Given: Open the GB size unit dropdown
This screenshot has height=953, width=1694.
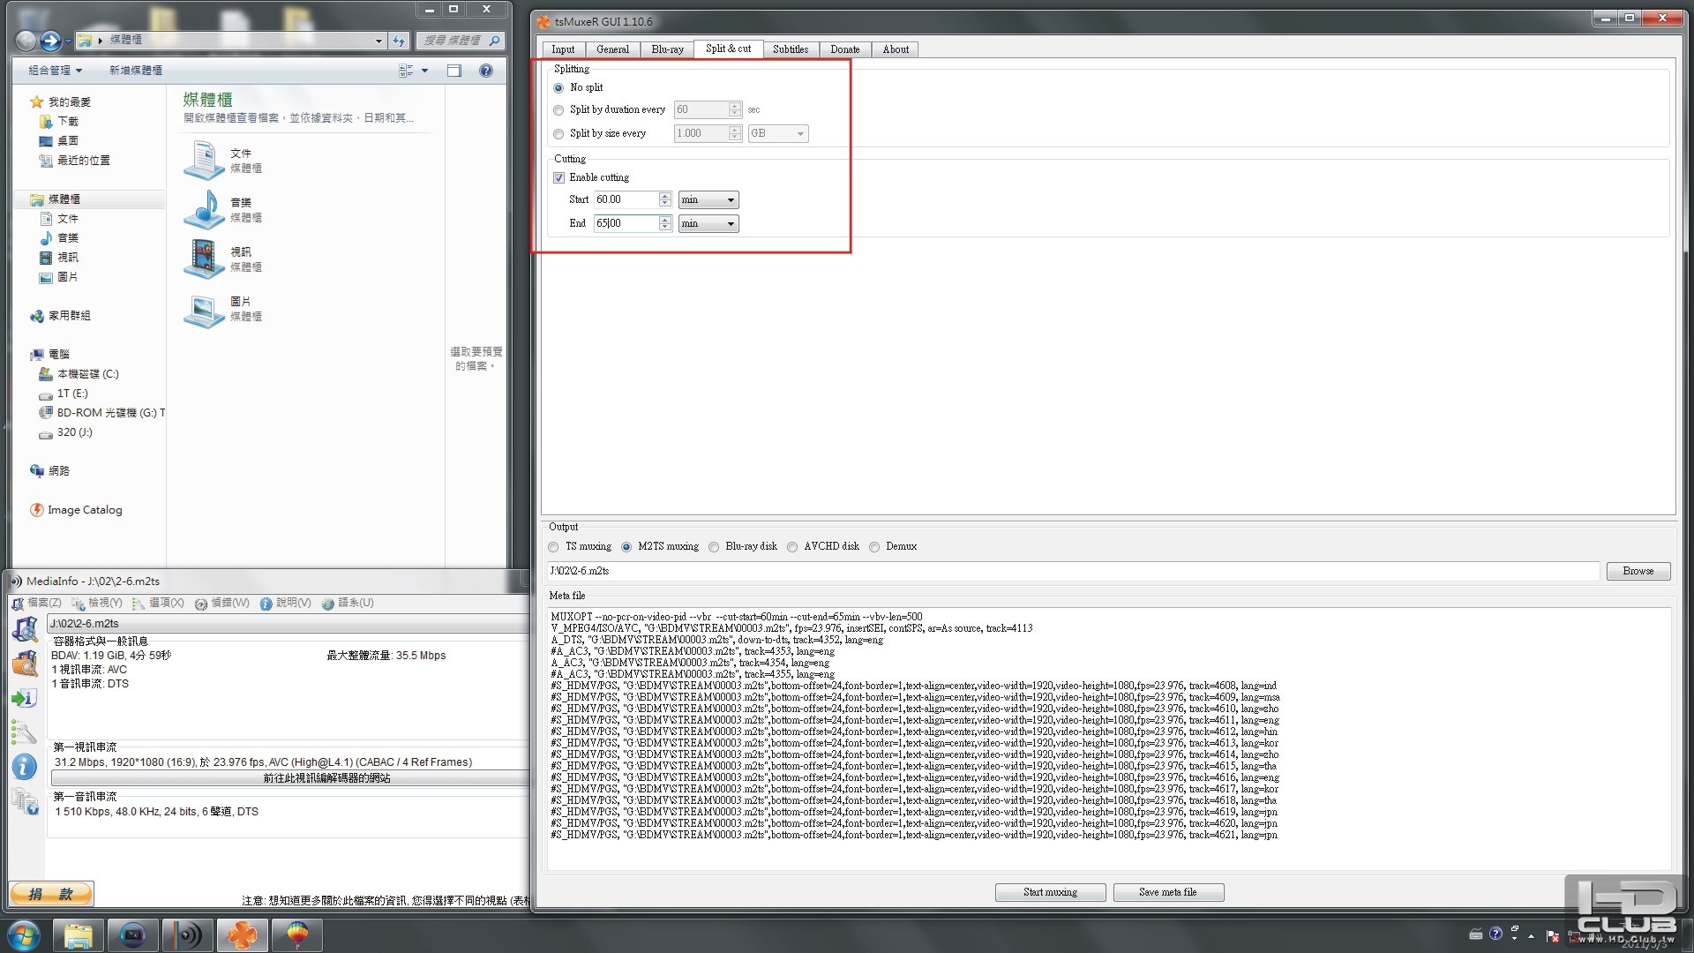Looking at the screenshot, I should click(778, 134).
